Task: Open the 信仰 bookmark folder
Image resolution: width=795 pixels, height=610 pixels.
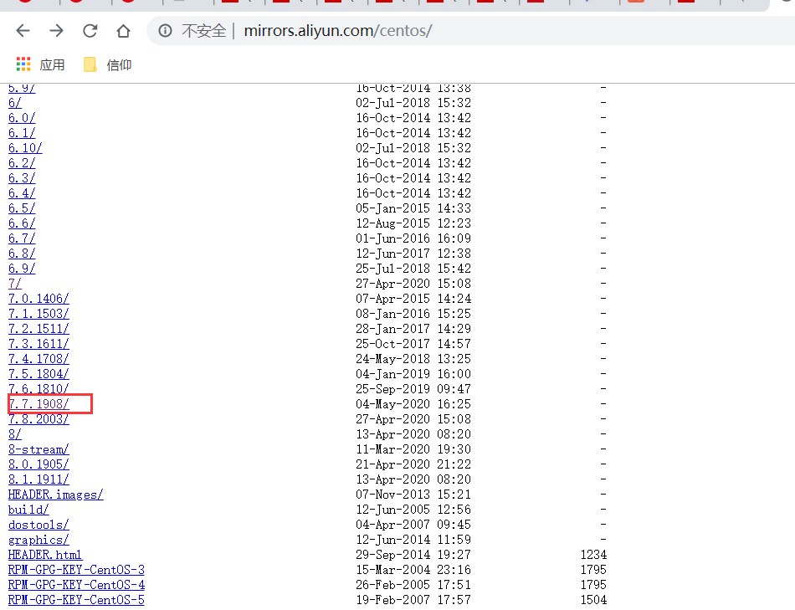Action: [108, 65]
